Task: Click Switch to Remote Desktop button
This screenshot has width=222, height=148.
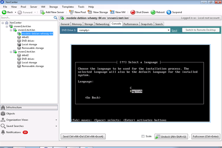Action: (x=201, y=30)
